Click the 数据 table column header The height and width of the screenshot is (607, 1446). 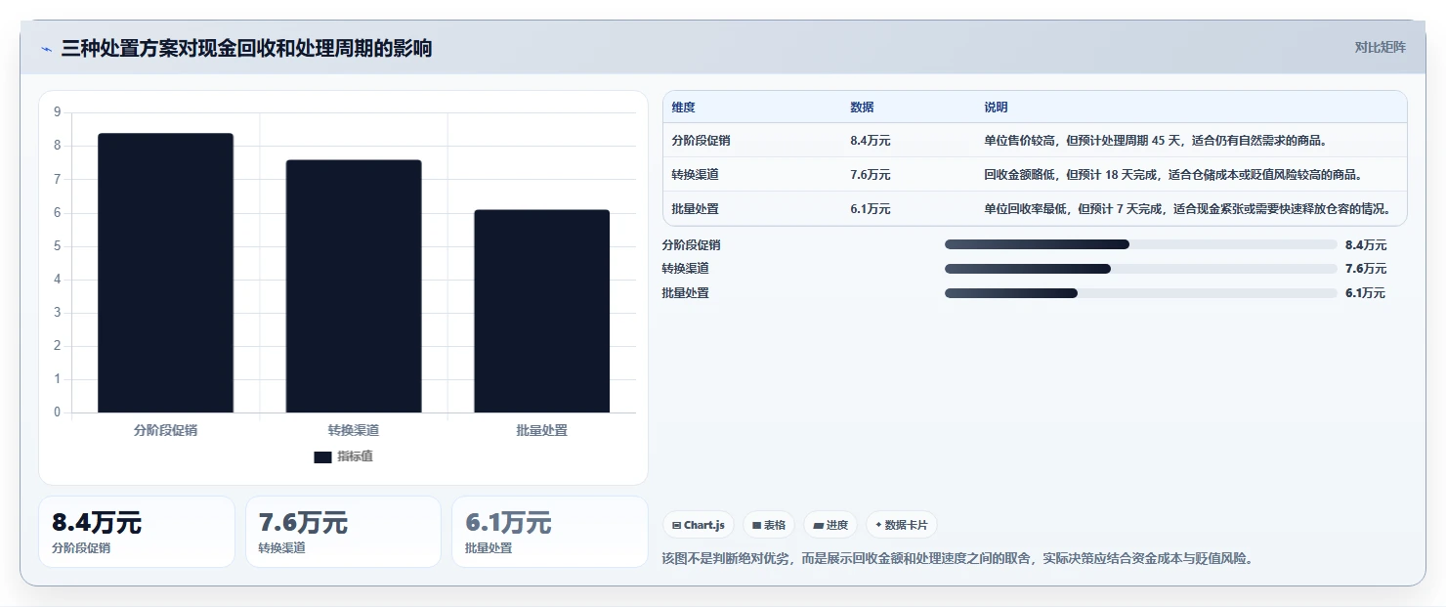862,108
